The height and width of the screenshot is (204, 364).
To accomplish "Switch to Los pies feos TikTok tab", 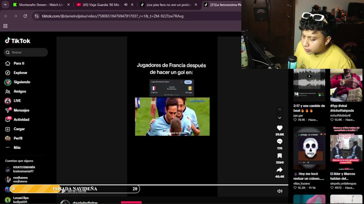I will click(x=169, y=5).
